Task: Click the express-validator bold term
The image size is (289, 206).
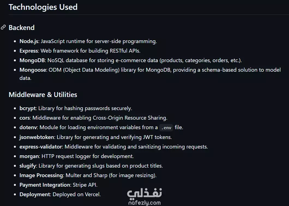Action: tap(41, 147)
